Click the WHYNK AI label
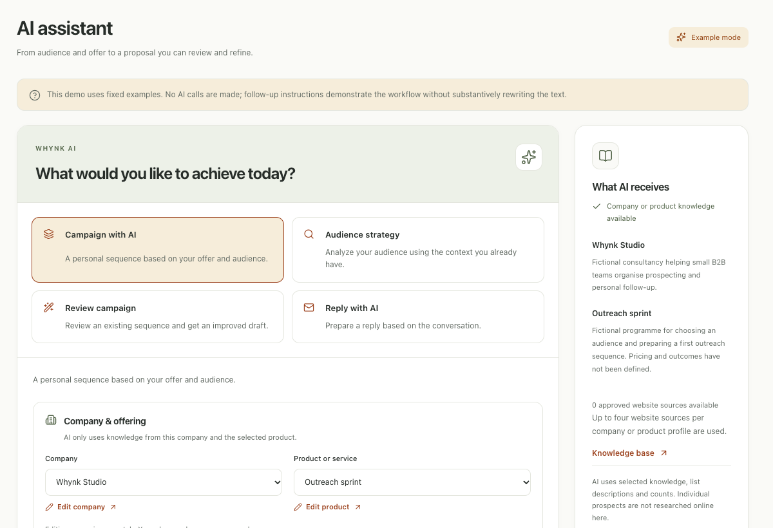Image resolution: width=773 pixels, height=528 pixels. pos(56,149)
